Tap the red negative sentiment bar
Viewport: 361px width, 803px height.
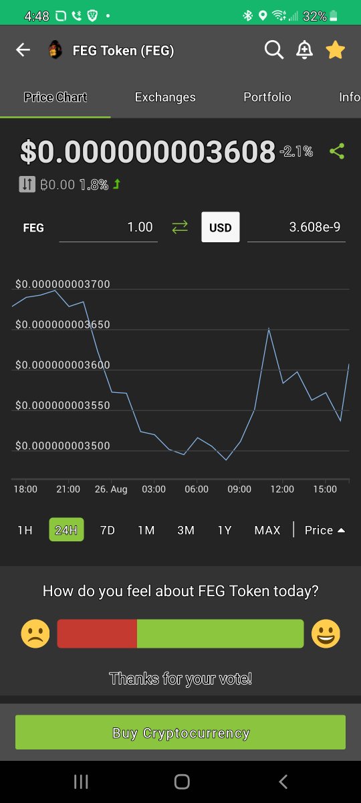tap(97, 634)
